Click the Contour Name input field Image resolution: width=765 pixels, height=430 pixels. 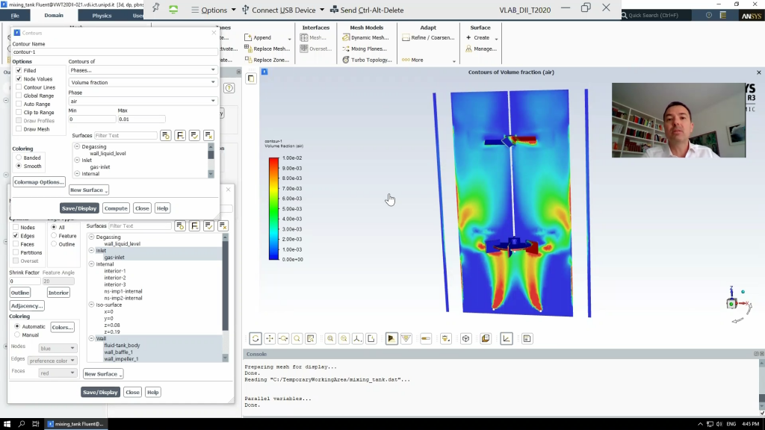tap(112, 52)
